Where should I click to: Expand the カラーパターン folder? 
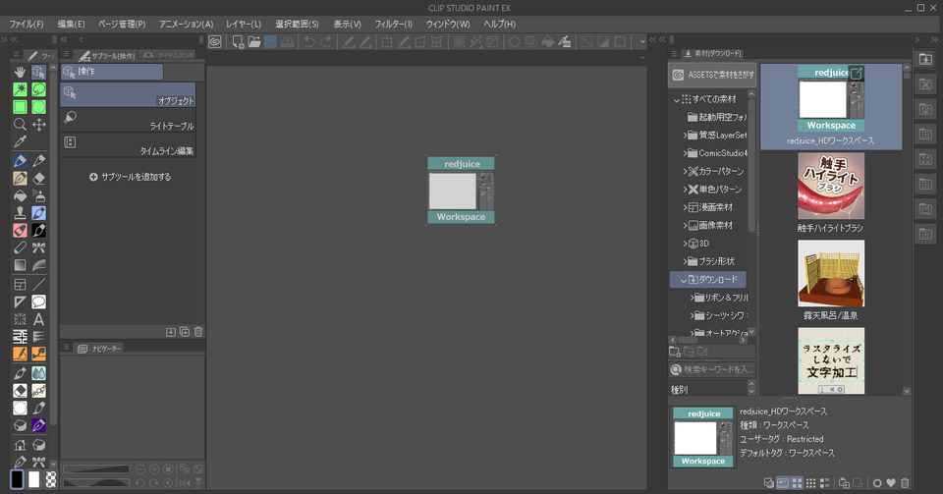point(685,171)
